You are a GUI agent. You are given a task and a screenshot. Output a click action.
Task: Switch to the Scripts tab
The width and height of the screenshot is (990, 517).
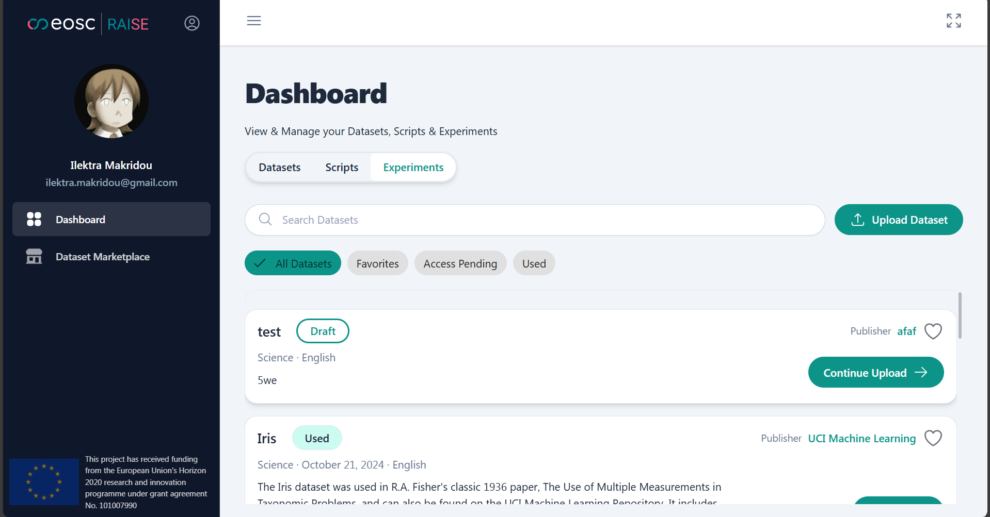[x=342, y=168]
